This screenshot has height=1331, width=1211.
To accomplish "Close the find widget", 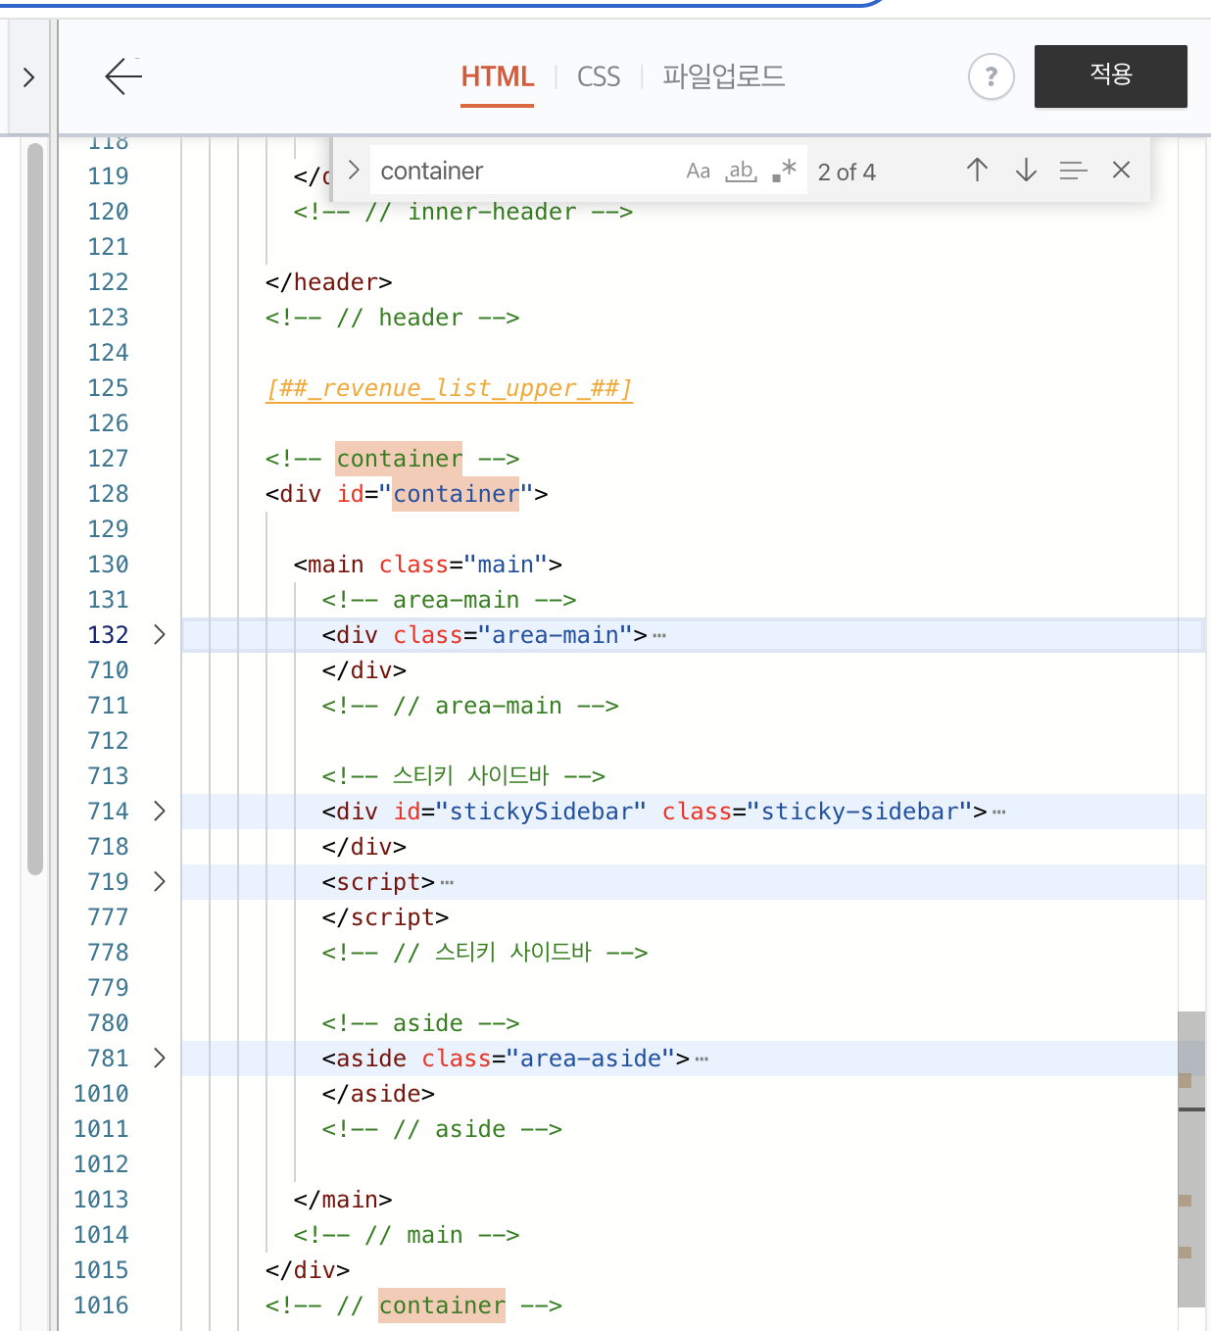I will point(1122,171).
